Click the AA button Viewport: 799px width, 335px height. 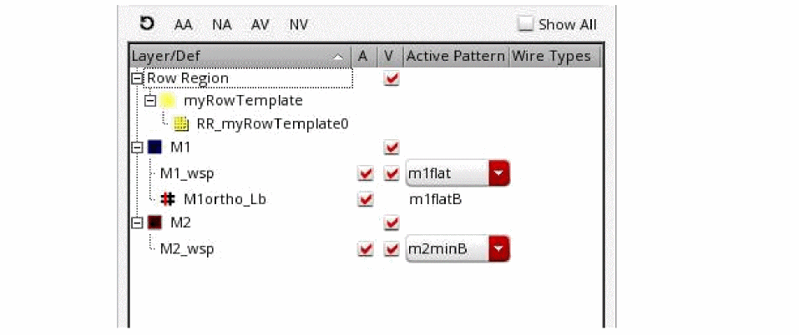(183, 25)
